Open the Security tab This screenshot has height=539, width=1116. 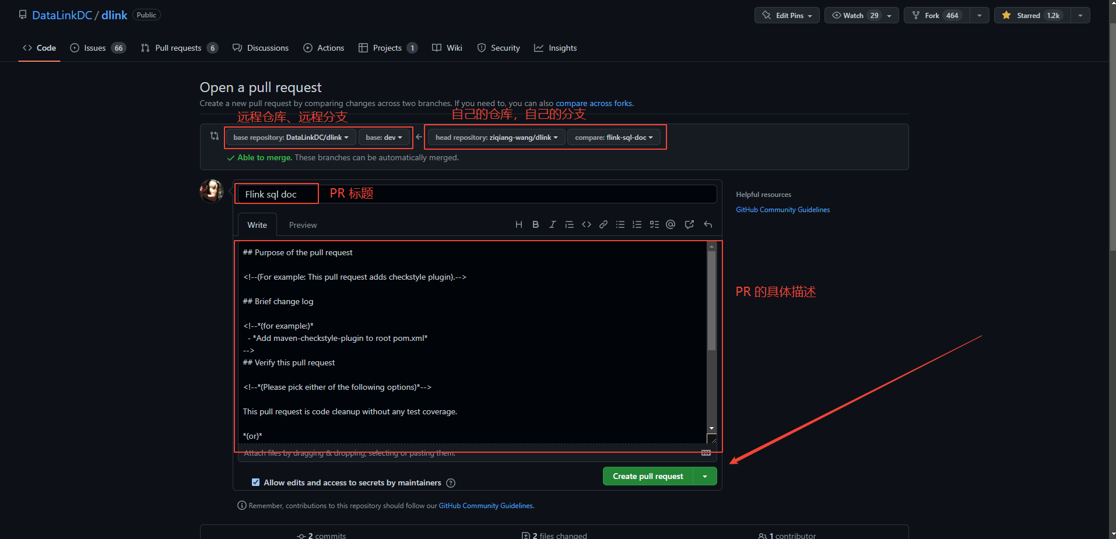[499, 48]
